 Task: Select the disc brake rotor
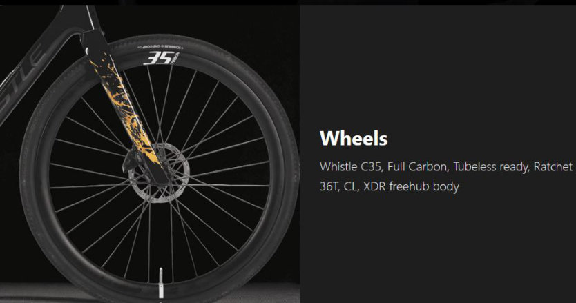click(x=157, y=173)
